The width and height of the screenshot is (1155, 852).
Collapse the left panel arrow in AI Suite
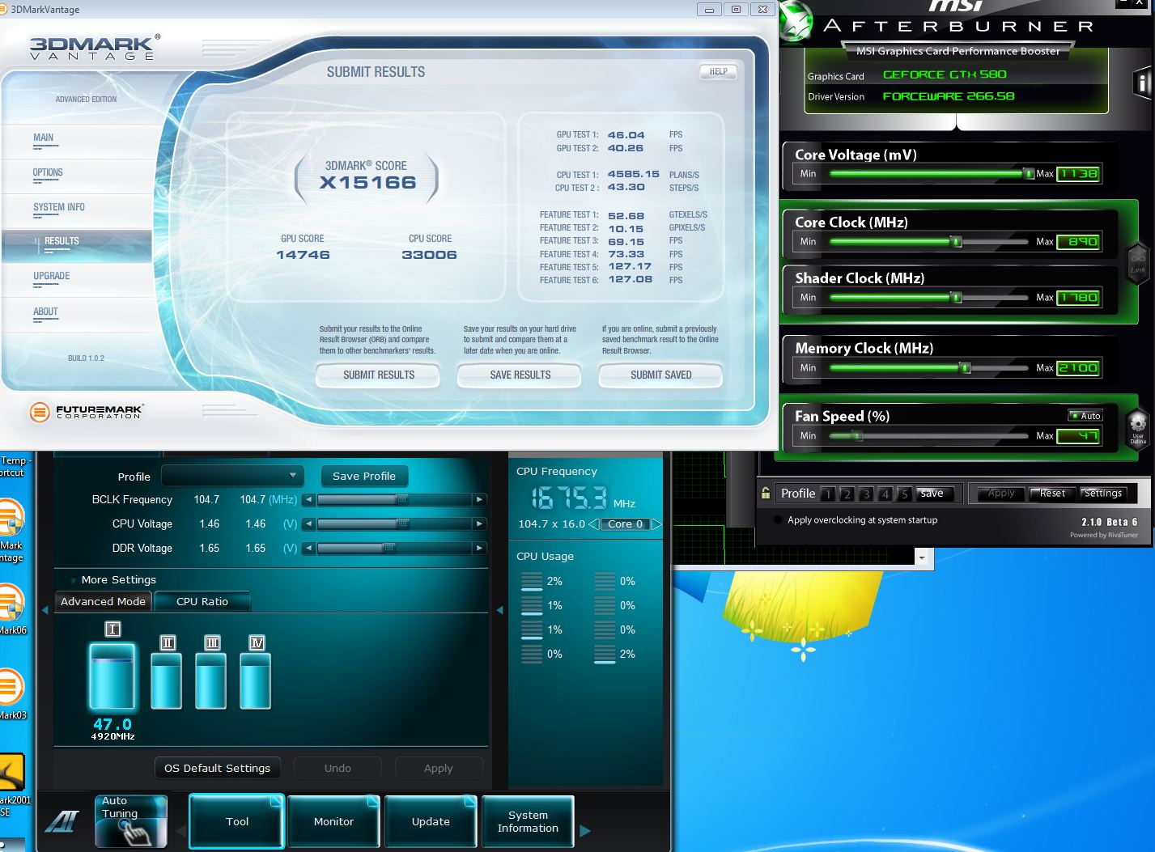(45, 609)
